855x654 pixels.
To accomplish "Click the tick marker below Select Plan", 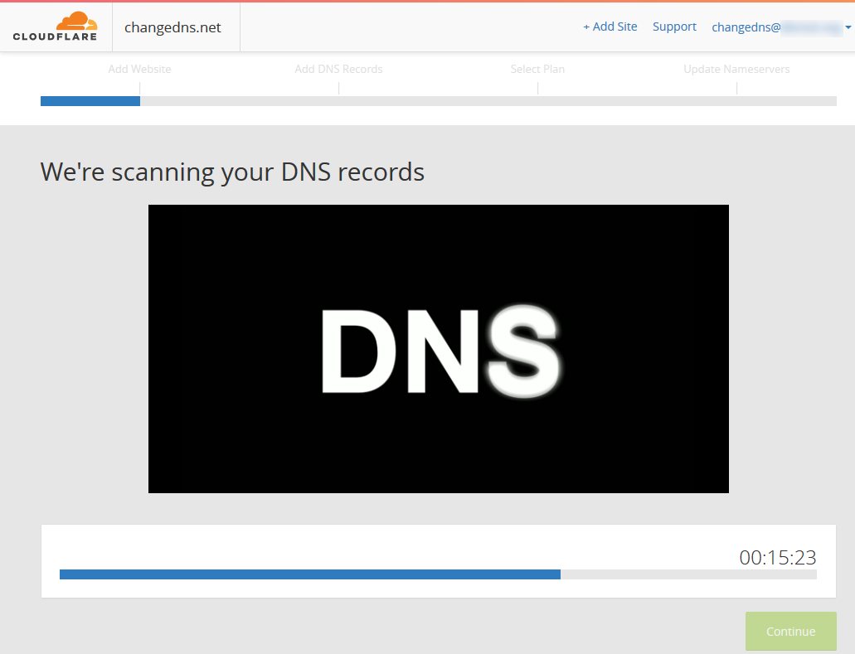I will 537,88.
